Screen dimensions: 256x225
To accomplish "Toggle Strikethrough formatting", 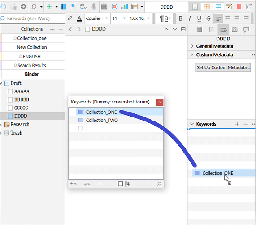I will pyautogui.click(x=208, y=18).
